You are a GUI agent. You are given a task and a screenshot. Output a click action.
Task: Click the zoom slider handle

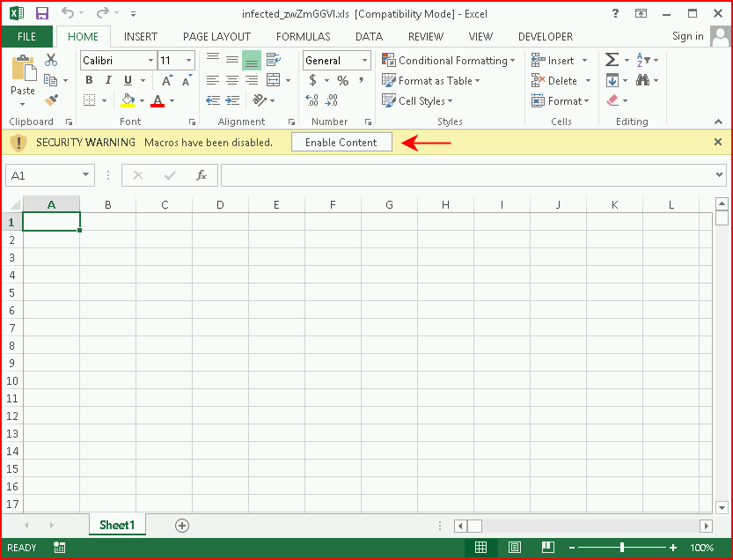[622, 548]
